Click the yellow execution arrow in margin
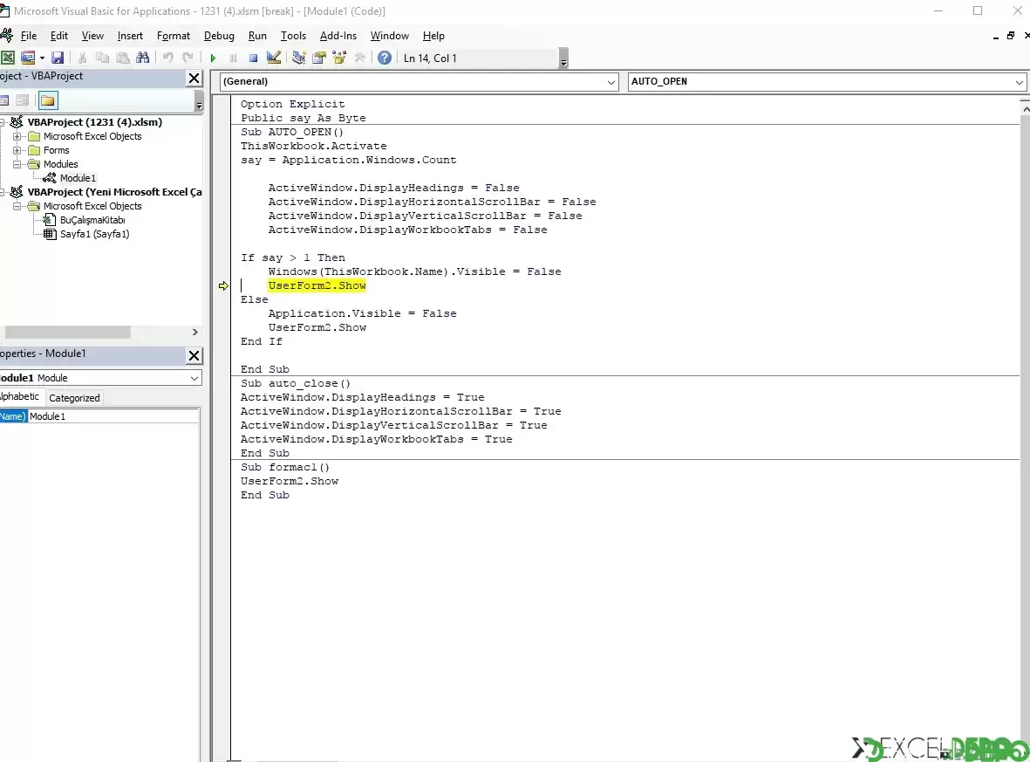Screen dimensions: 1030x762 point(223,285)
